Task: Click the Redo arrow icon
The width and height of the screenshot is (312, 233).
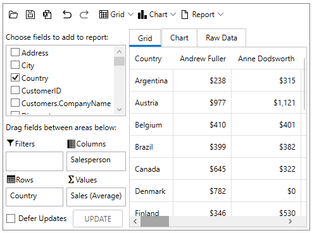Action: [x=84, y=15]
